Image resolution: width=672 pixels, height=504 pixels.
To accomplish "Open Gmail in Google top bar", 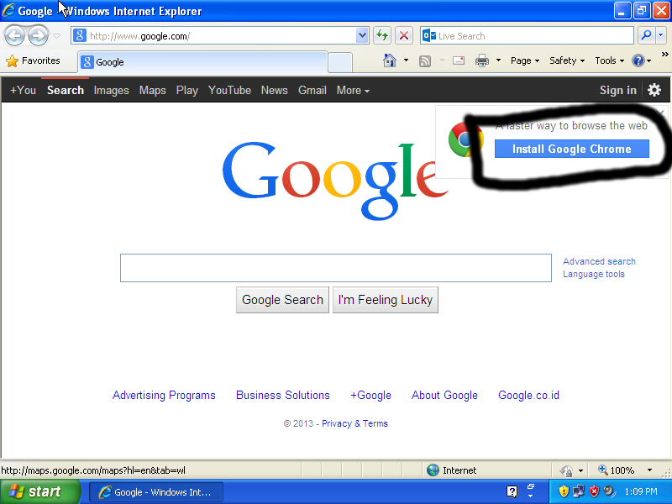I will (312, 90).
